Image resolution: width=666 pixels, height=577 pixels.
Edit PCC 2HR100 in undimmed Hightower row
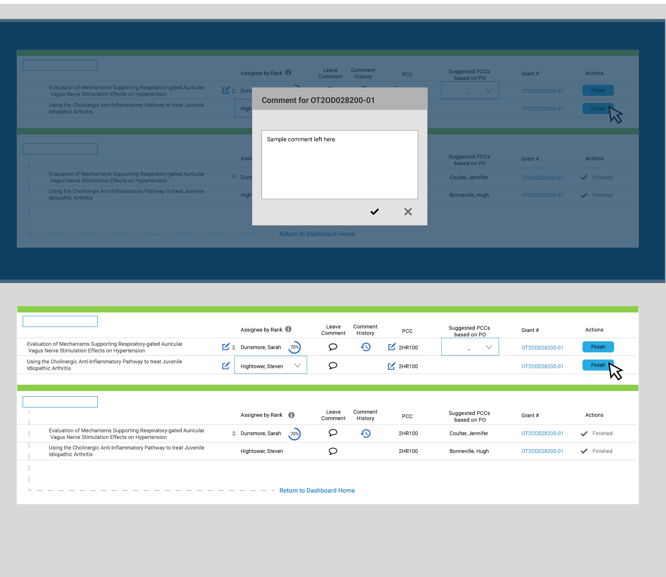click(391, 366)
